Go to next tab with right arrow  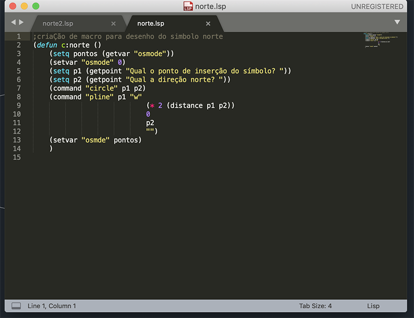[21, 23]
